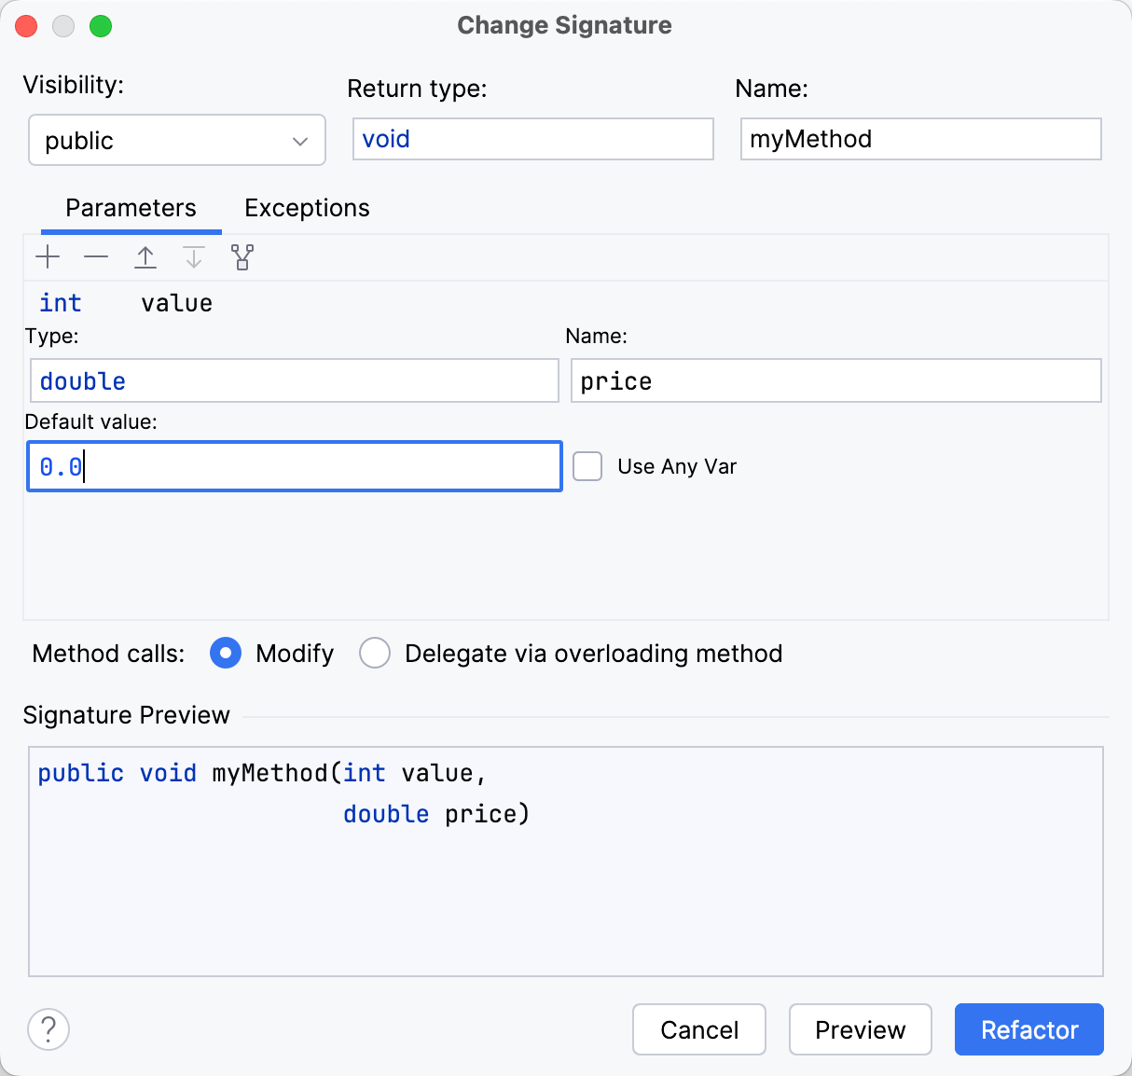This screenshot has width=1132, height=1076.
Task: Open the propagate parameters tool
Action: [x=242, y=256]
